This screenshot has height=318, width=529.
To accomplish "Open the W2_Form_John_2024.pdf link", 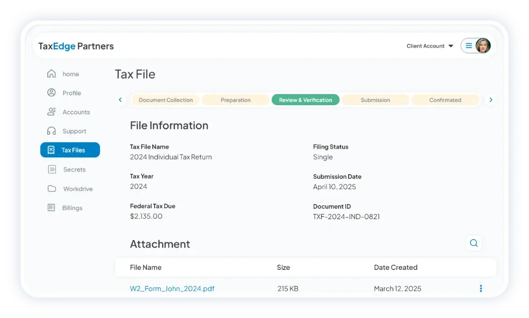I will [x=172, y=289].
